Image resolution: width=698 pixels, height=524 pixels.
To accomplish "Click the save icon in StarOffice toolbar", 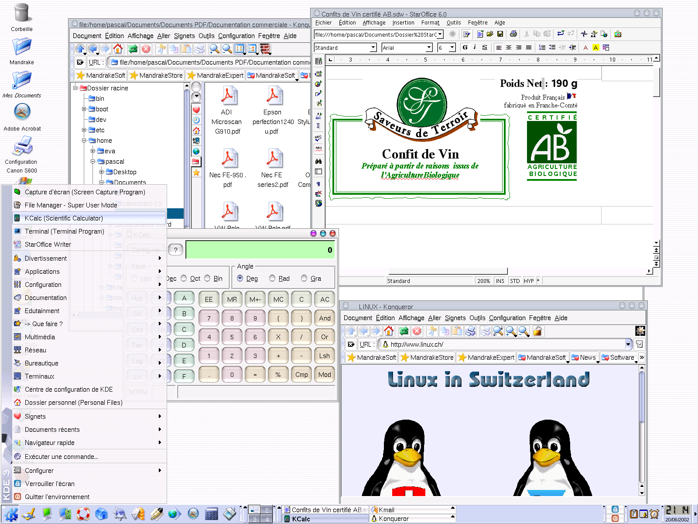I will point(500,34).
